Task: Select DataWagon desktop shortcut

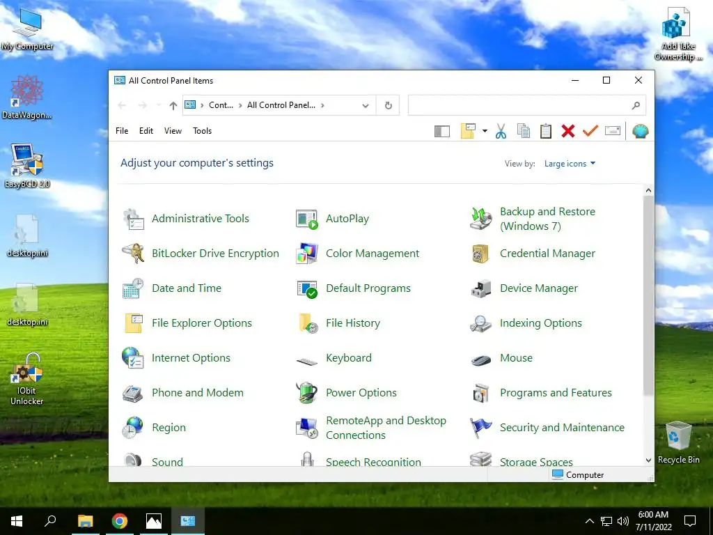Action: 27,98
